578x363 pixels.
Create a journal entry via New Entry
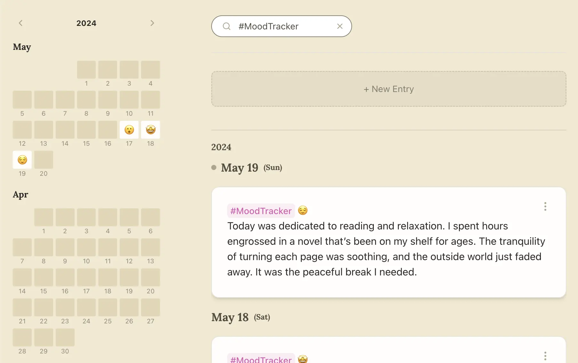pos(388,89)
